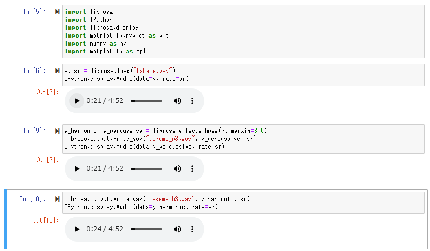Run cell In [6] using its run icon

pos(57,71)
